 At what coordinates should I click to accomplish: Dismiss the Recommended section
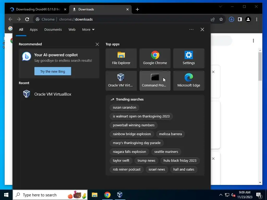pyautogui.click(x=97, y=44)
